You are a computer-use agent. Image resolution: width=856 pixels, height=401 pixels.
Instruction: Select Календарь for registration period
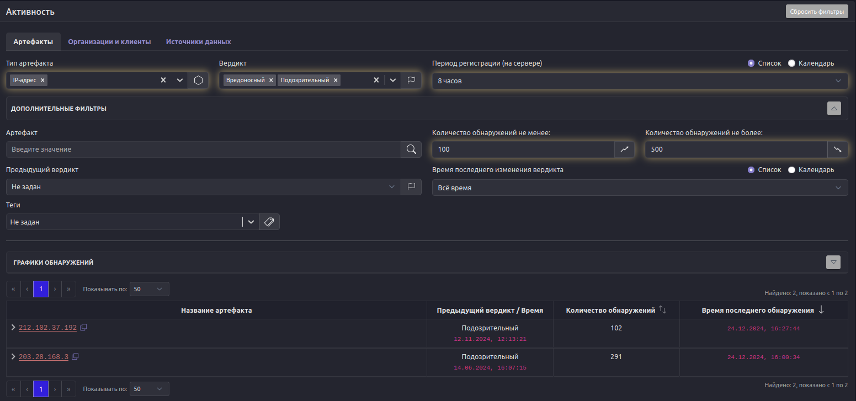791,63
